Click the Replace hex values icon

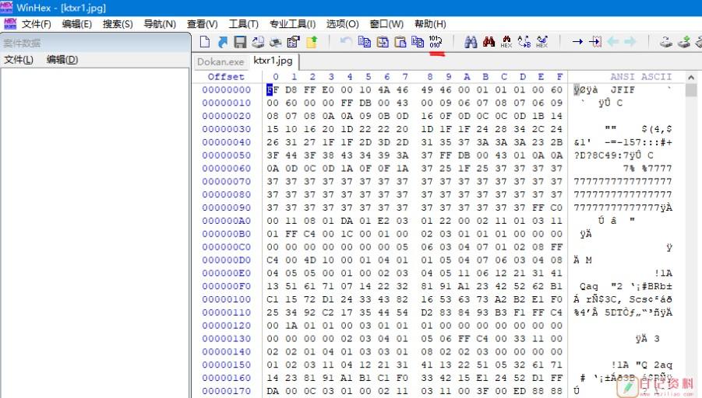pyautogui.click(x=542, y=41)
